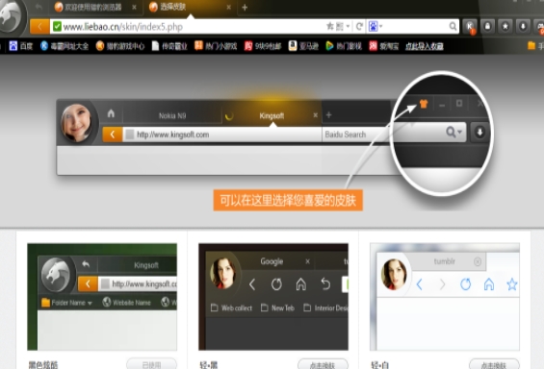Click the address bar URL field
The width and height of the screenshot is (544, 369).
189,27
